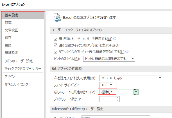Click the Excel general options header icon
This screenshot has height=118, width=172.
pyautogui.click(x=58, y=17)
